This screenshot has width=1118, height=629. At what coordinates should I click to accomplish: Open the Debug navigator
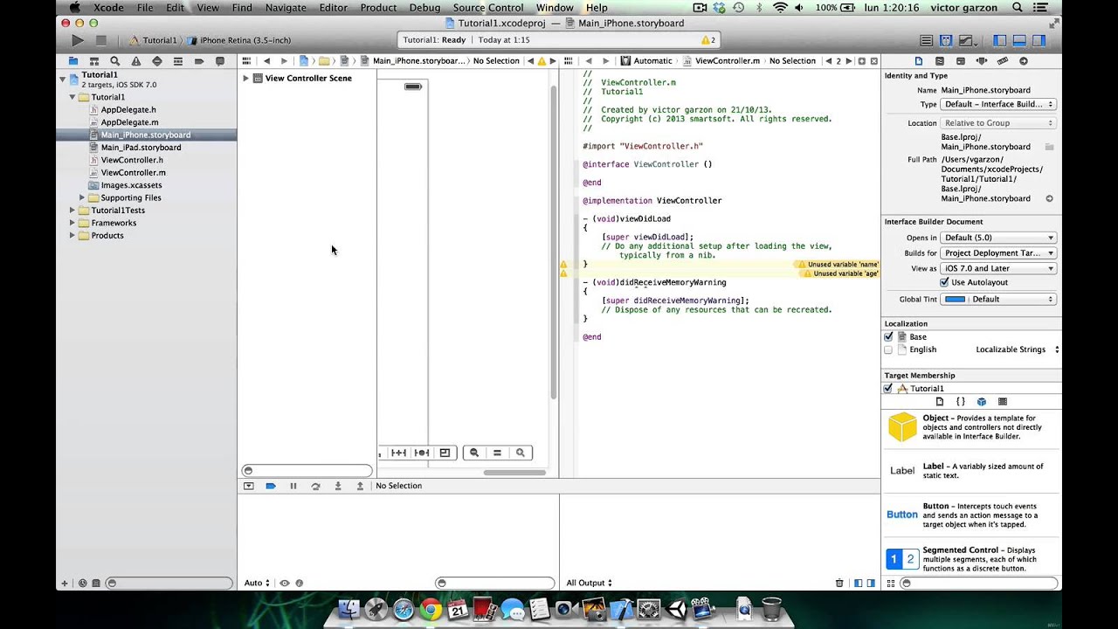pyautogui.click(x=177, y=61)
